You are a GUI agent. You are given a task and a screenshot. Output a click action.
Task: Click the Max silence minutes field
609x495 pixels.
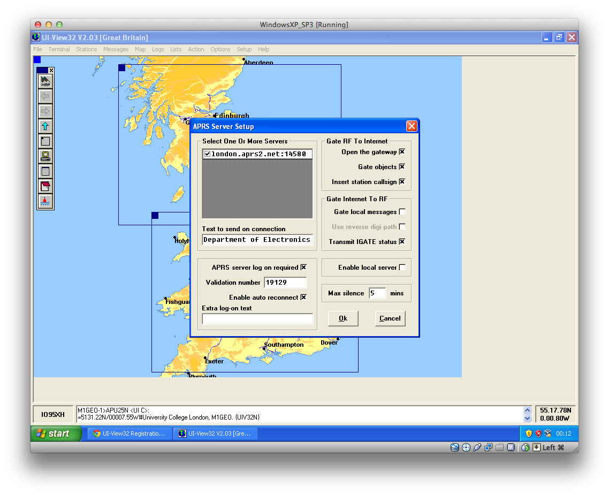coord(377,293)
